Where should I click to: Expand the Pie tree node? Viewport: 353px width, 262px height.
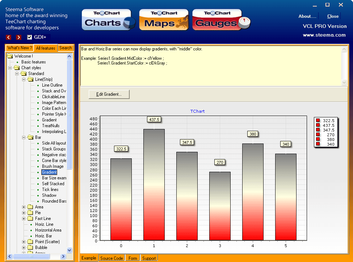point(24,213)
